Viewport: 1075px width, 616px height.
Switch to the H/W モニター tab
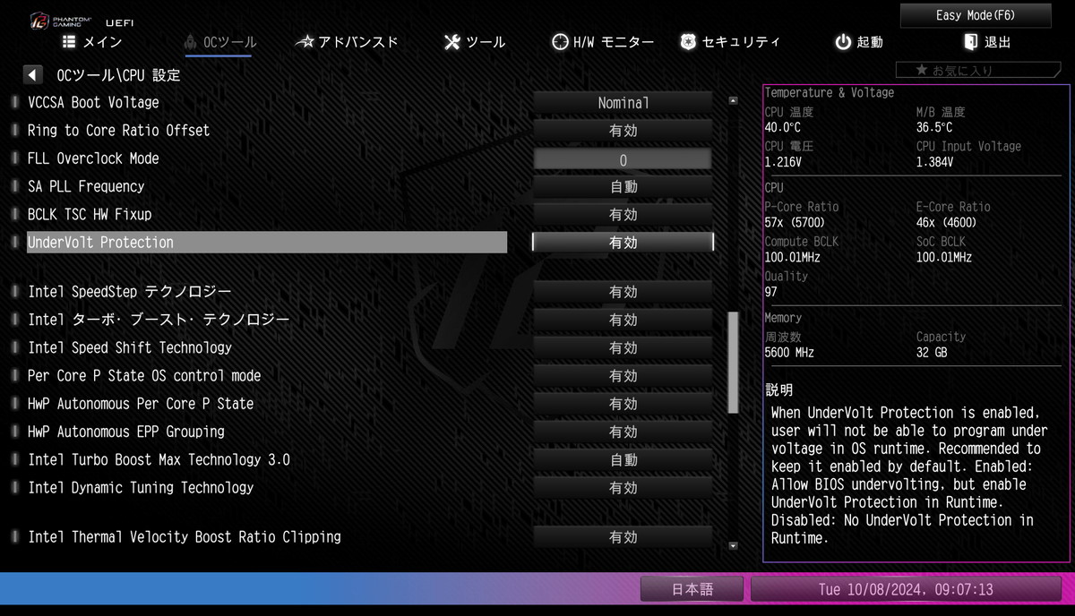(603, 42)
